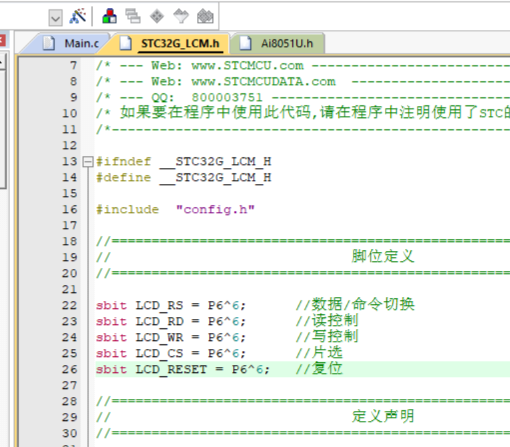Image resolution: width=510 pixels, height=447 pixels.
Task: Click "LCD_RESET" on line 26
Action: tap(171, 370)
